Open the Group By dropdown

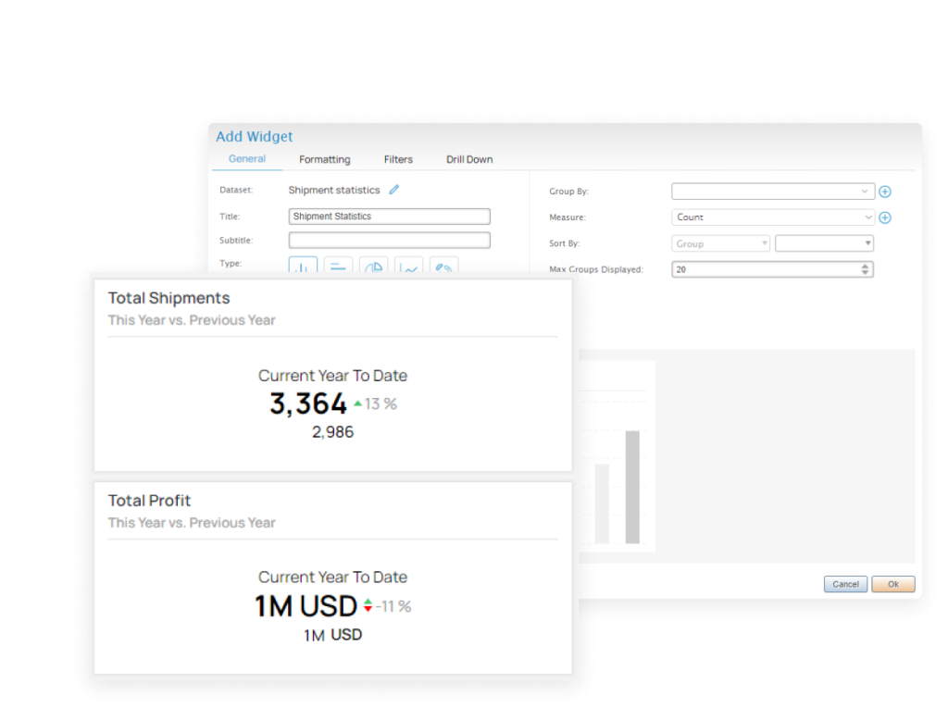pos(772,191)
